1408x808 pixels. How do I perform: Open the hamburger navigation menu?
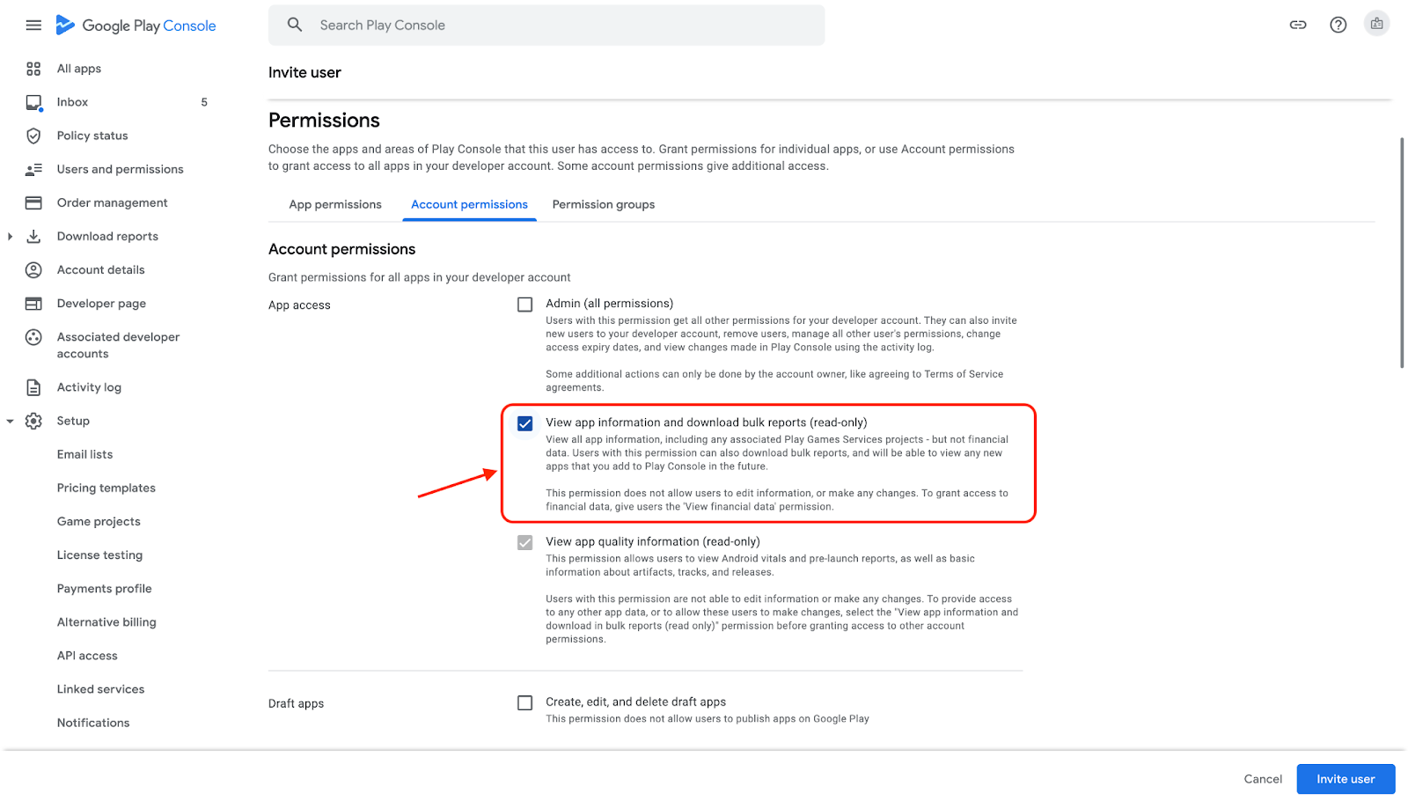point(33,26)
